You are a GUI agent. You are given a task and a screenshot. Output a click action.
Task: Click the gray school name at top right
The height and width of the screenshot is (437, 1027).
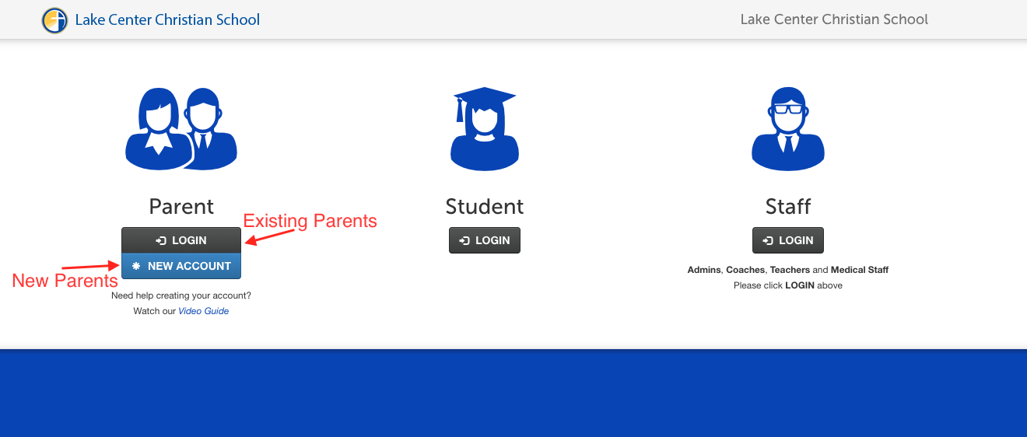pyautogui.click(x=834, y=19)
